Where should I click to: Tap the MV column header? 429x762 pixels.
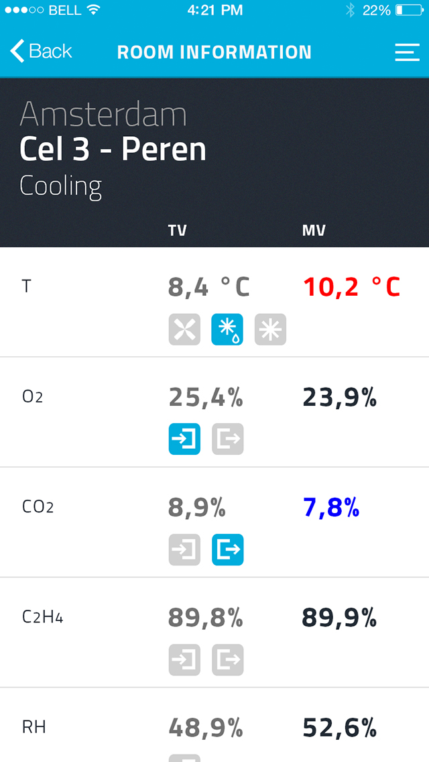314,230
